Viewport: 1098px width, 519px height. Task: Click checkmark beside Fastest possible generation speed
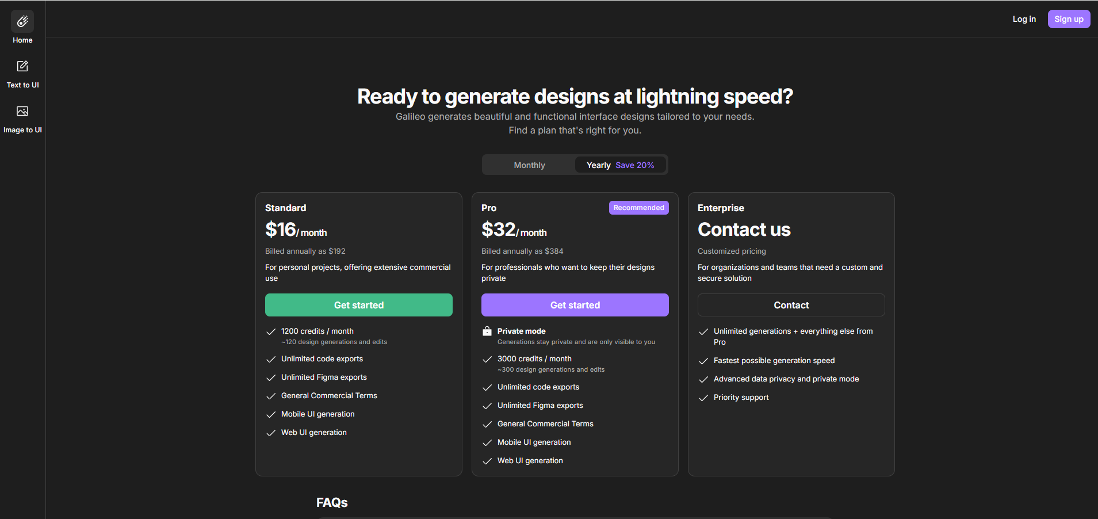click(703, 361)
